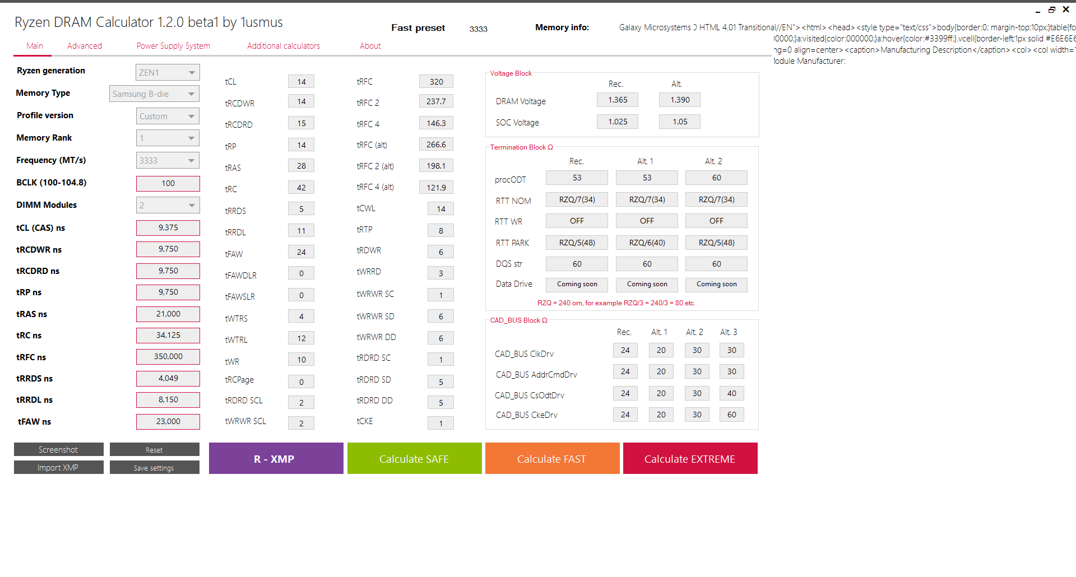Focus the tRFC ns input field
Image resolution: width=1076 pixels, height=577 pixels.
tap(168, 357)
